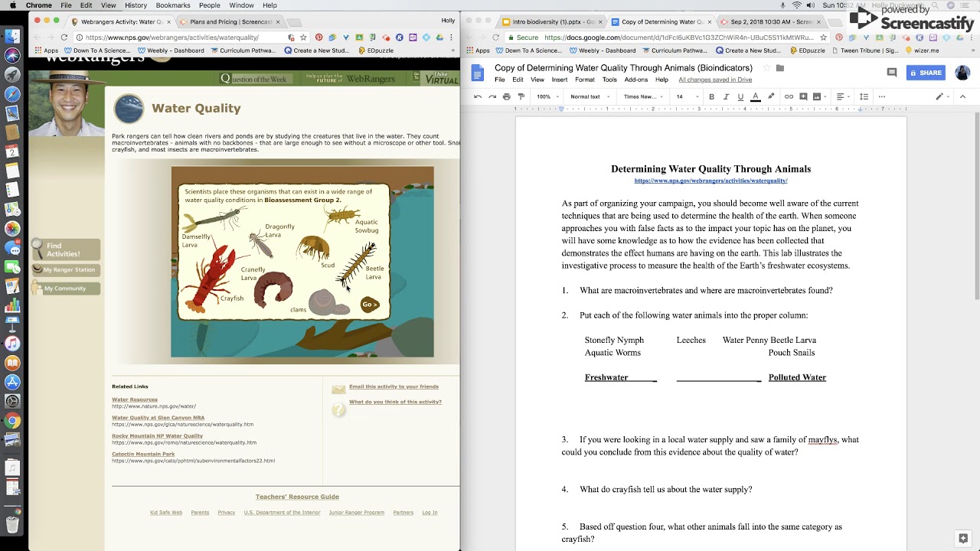
Task: Open the Pinterest extension in left Chrome
Action: (318, 37)
